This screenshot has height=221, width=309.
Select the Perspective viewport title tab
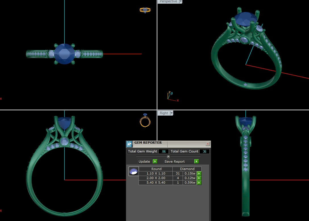click(168, 1)
